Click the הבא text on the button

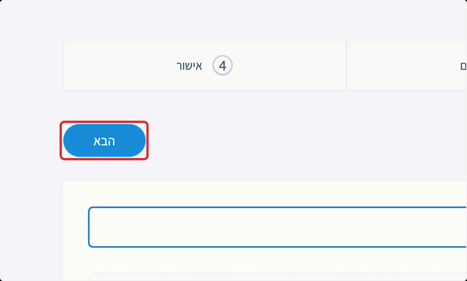coord(104,141)
